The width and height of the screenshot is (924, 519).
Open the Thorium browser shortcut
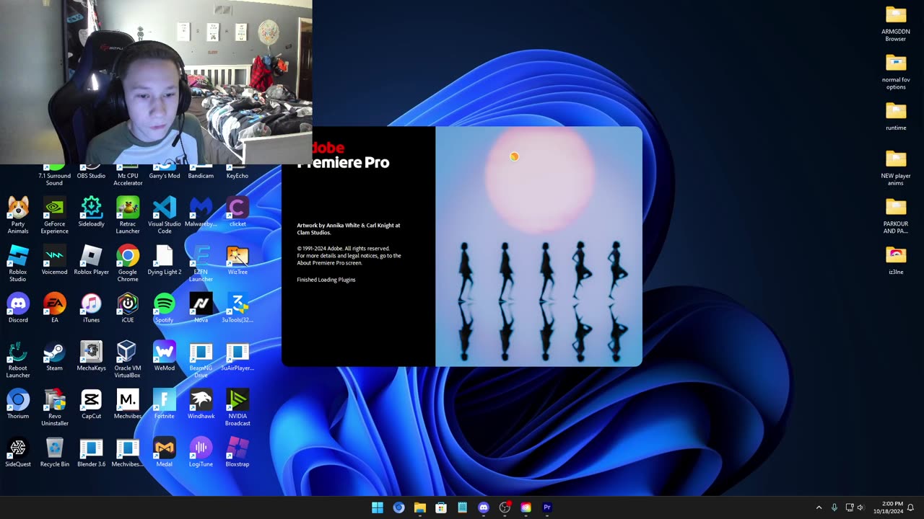point(18,404)
